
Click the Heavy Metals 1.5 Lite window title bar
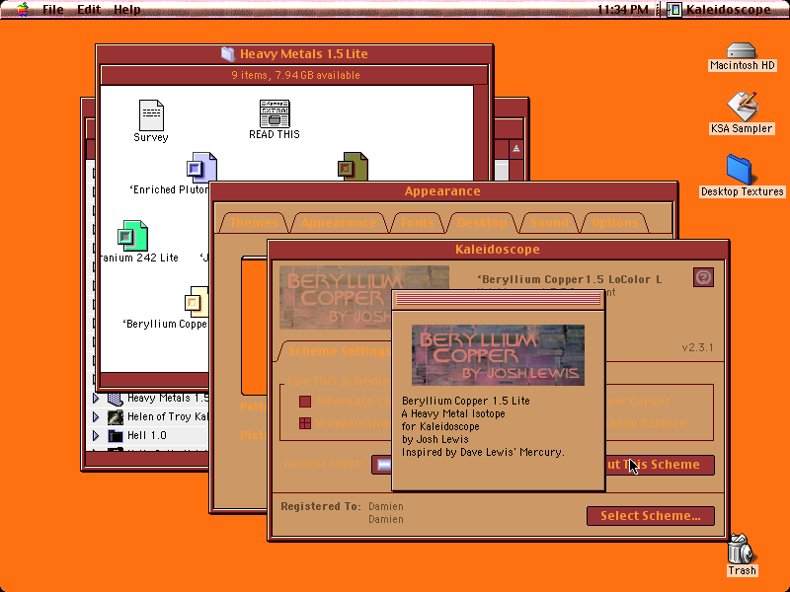click(294, 54)
